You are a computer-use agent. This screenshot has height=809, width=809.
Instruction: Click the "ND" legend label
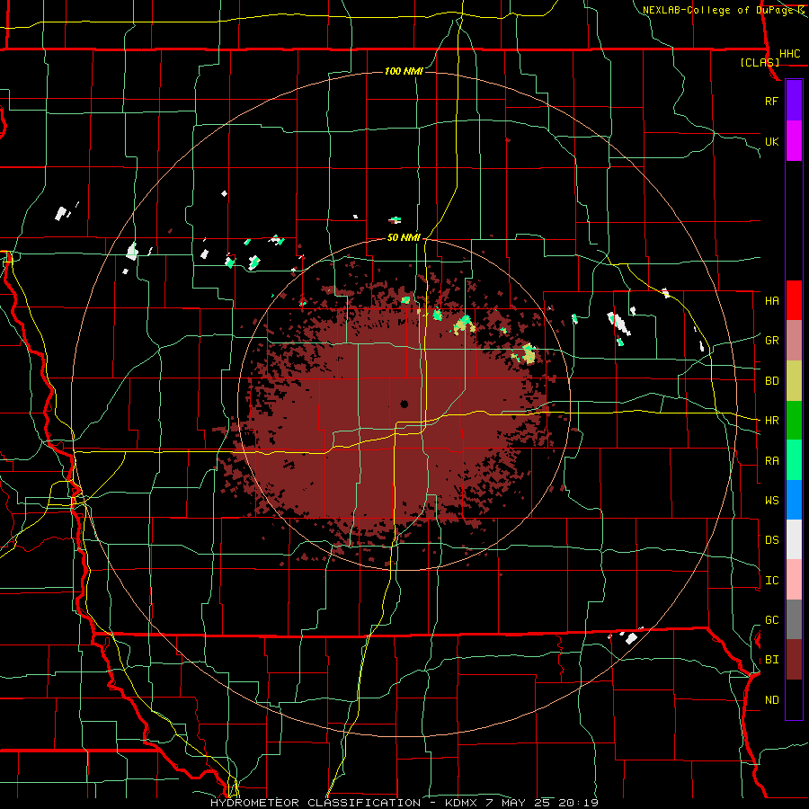click(x=771, y=700)
